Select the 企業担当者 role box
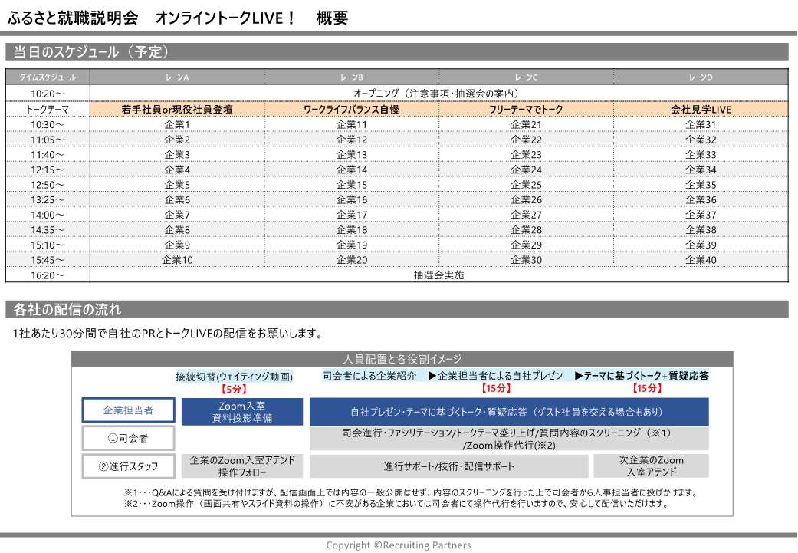 (x=128, y=410)
